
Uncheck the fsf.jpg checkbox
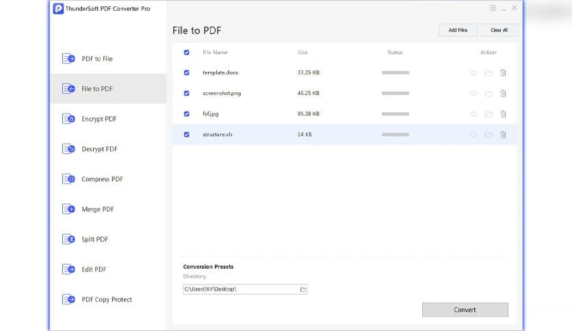point(186,114)
